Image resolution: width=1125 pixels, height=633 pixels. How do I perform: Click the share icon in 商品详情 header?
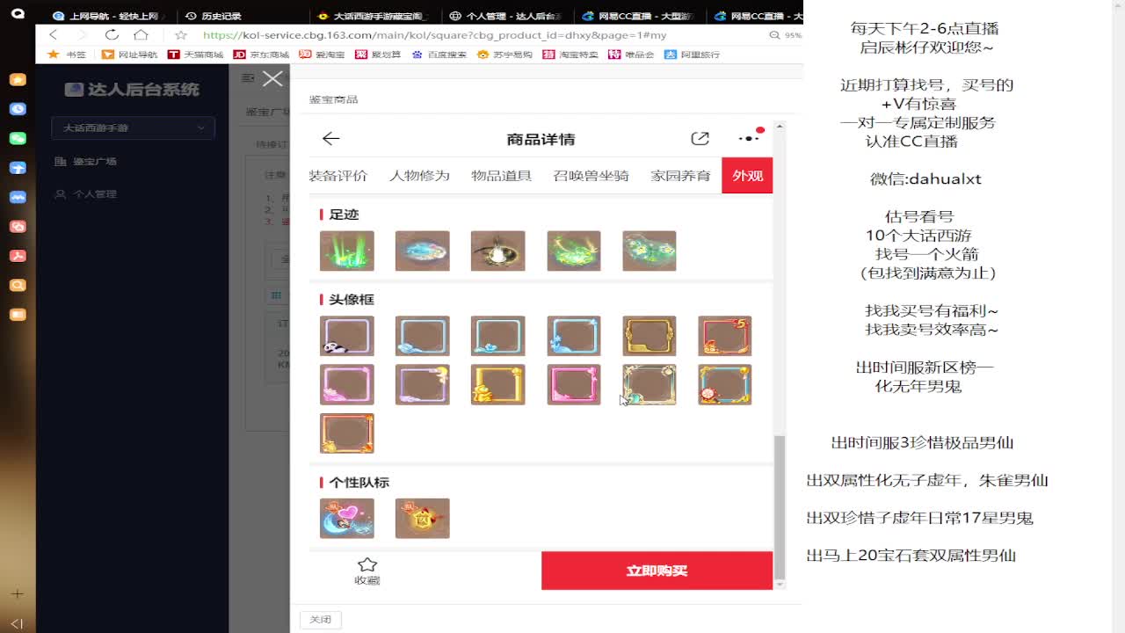click(700, 139)
